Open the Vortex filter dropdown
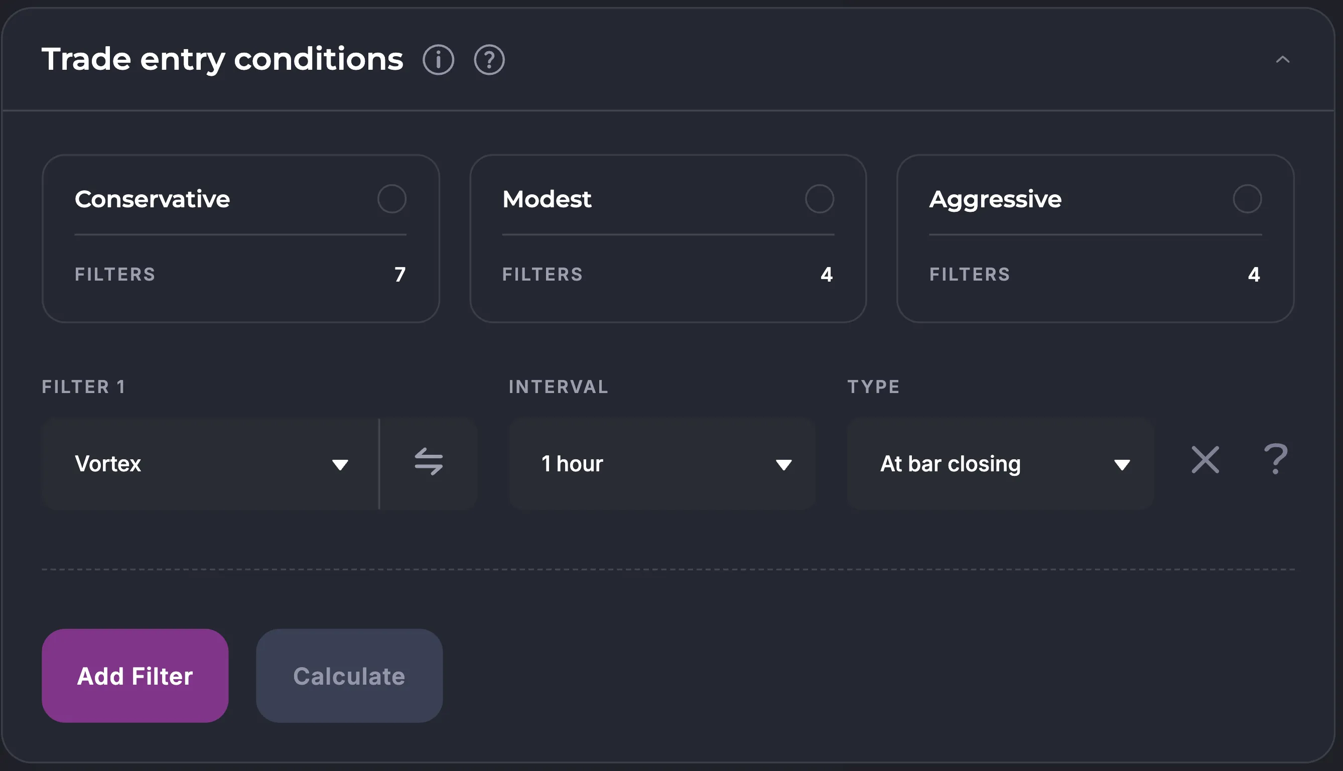This screenshot has width=1343, height=771. tap(211, 464)
